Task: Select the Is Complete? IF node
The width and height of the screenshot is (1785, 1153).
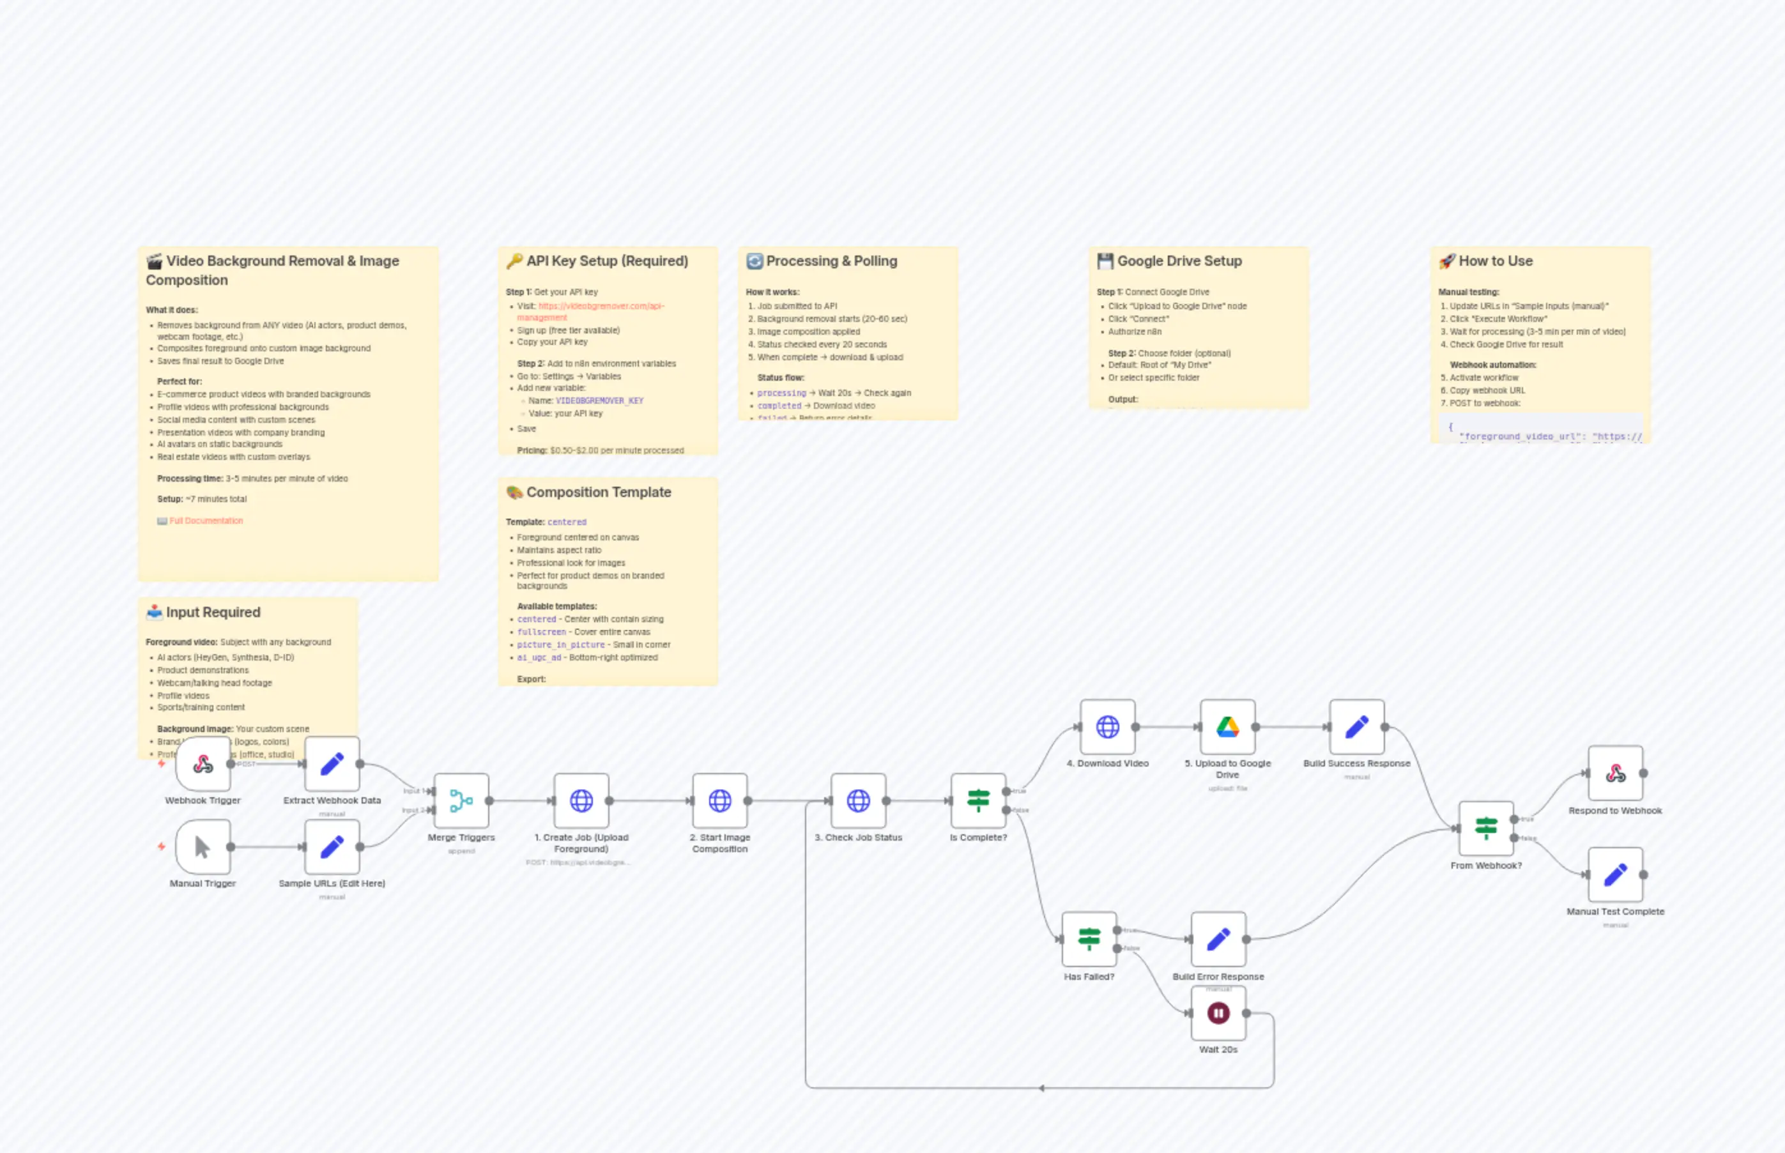Action: click(x=978, y=800)
